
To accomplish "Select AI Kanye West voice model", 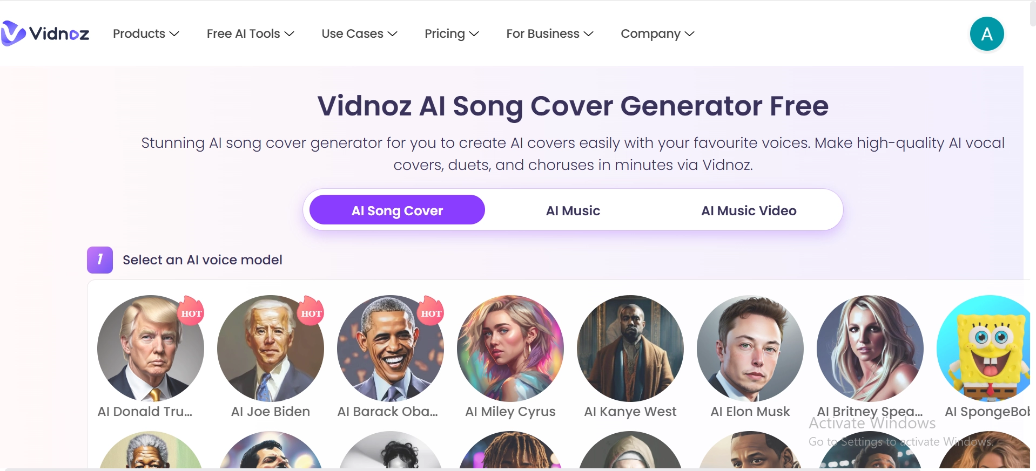I will click(x=630, y=349).
